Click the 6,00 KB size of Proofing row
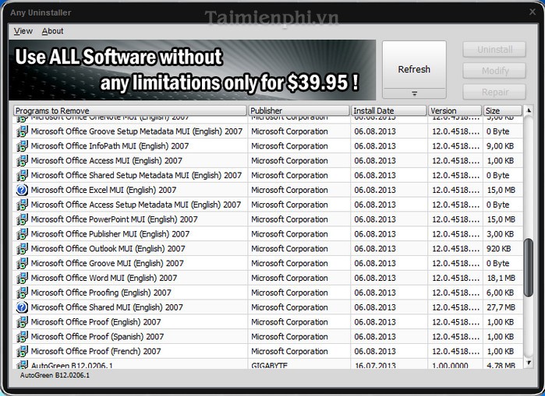 point(500,293)
